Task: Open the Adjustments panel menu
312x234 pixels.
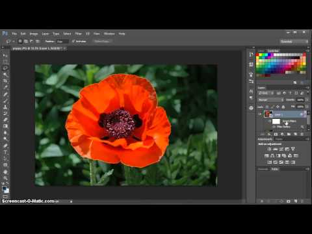Action: (307, 139)
